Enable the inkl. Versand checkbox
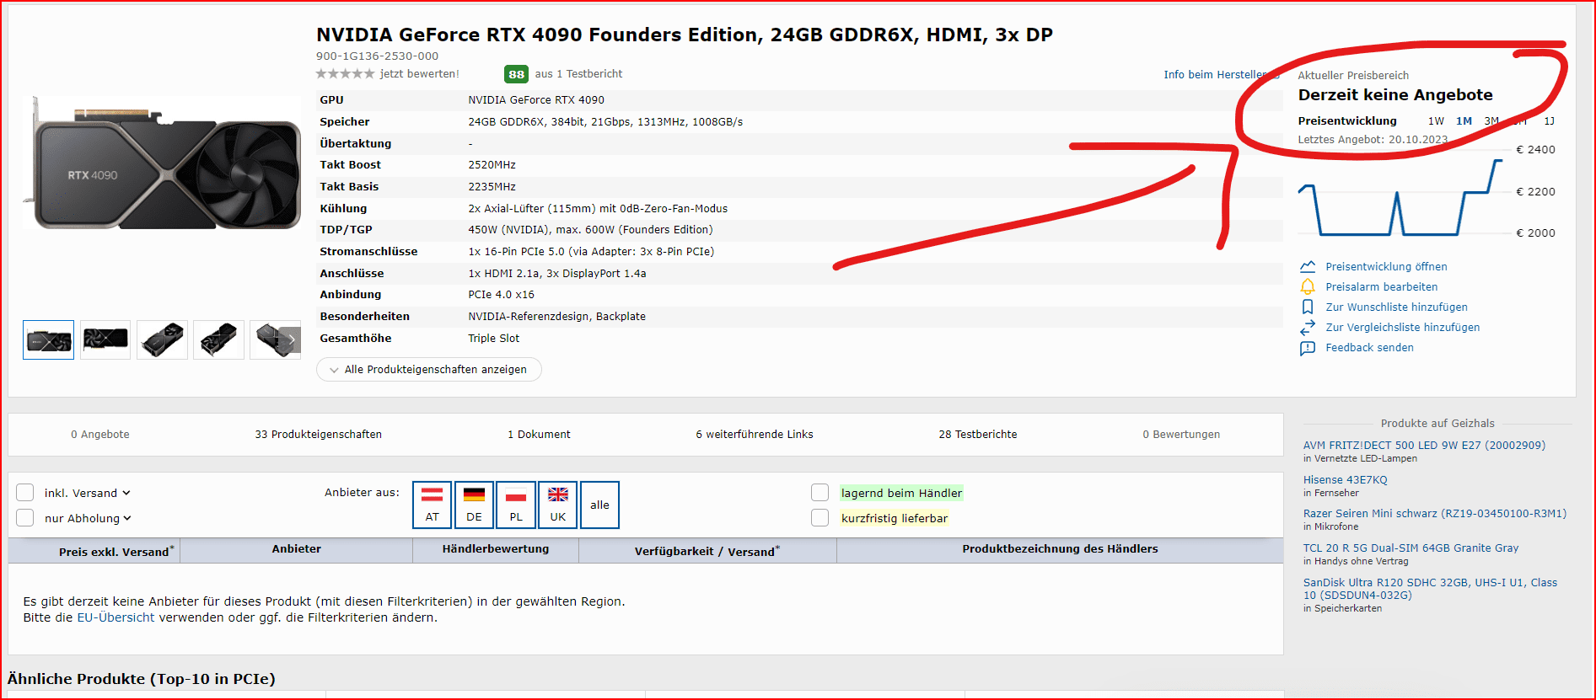This screenshot has height=700, width=1596. tap(25, 493)
